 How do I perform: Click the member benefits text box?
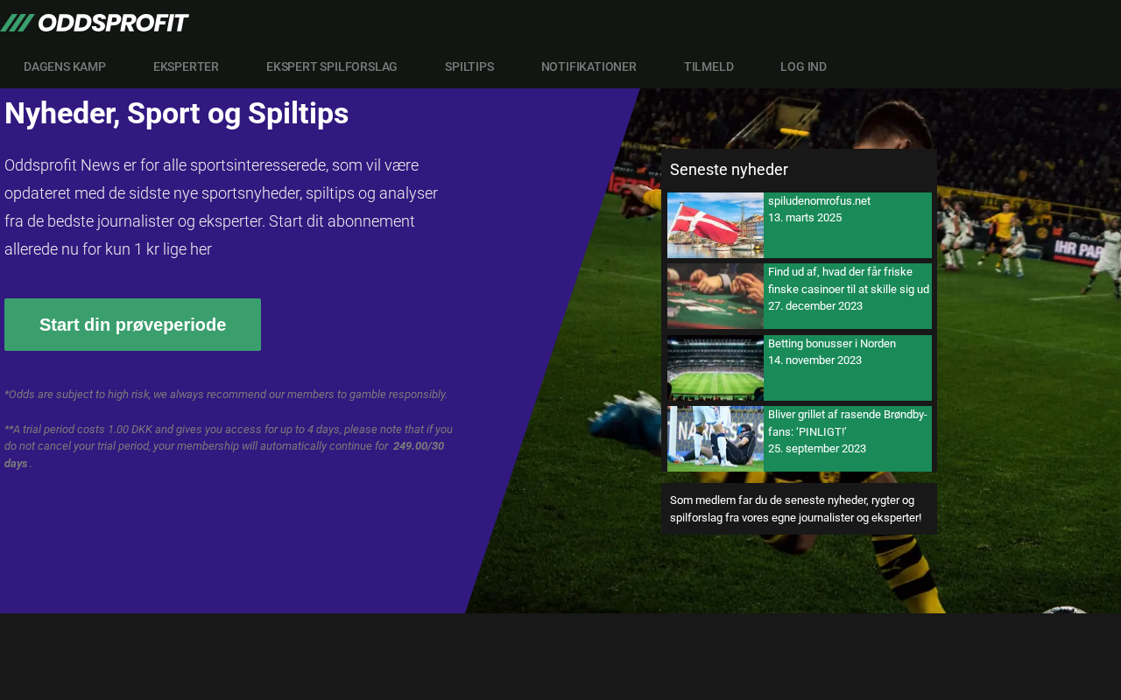pos(799,509)
